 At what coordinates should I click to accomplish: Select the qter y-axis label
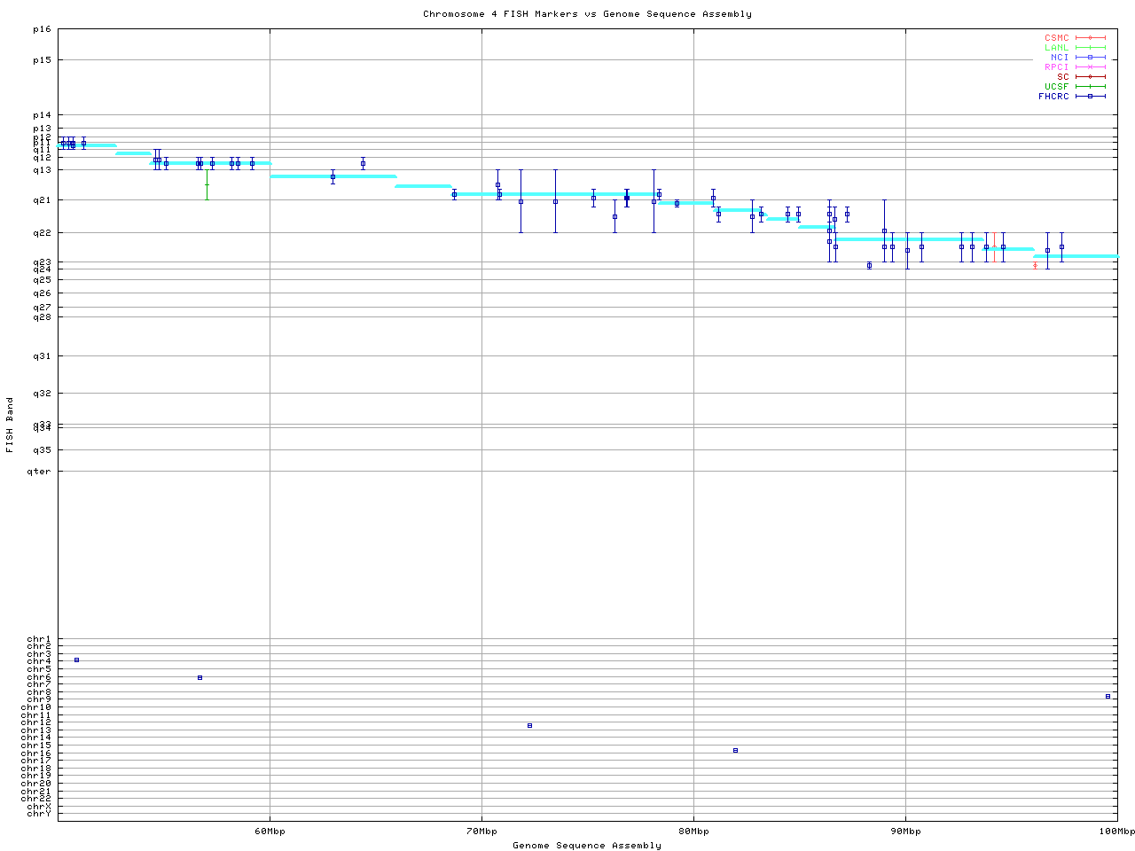(38, 472)
